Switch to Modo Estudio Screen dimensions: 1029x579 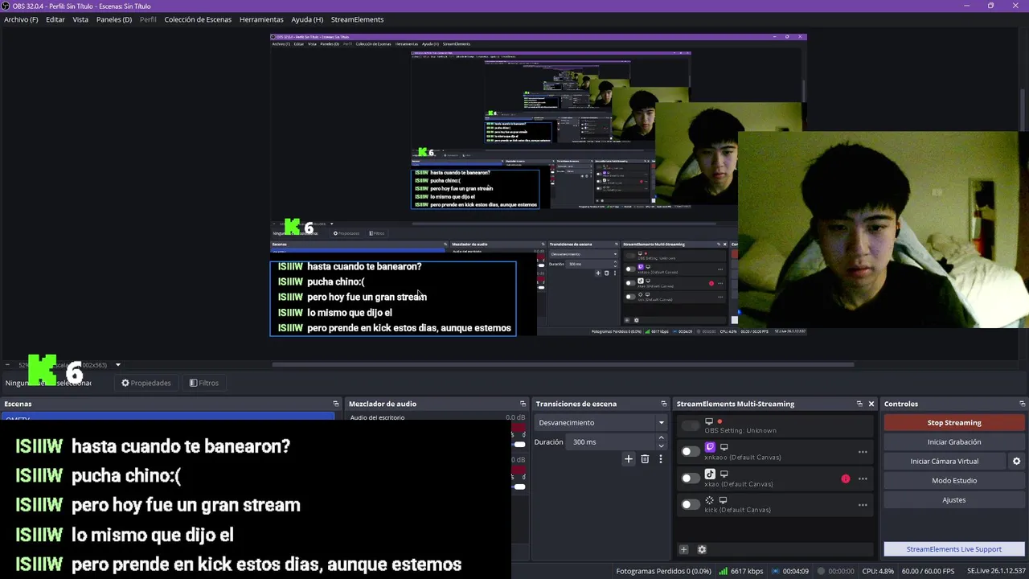(954, 481)
